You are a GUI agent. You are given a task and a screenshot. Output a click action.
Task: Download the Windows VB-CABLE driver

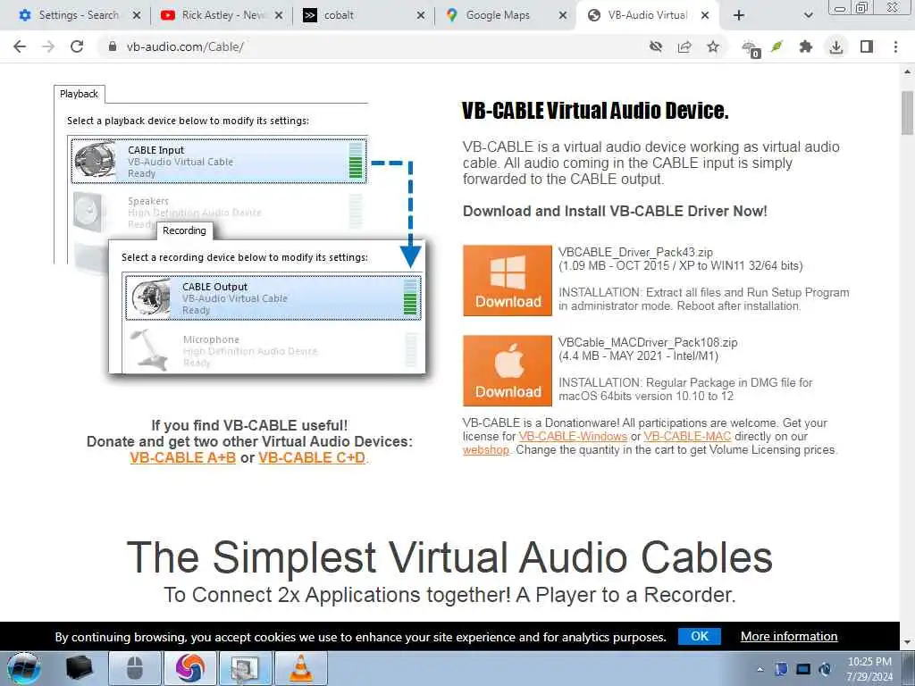pyautogui.click(x=508, y=280)
